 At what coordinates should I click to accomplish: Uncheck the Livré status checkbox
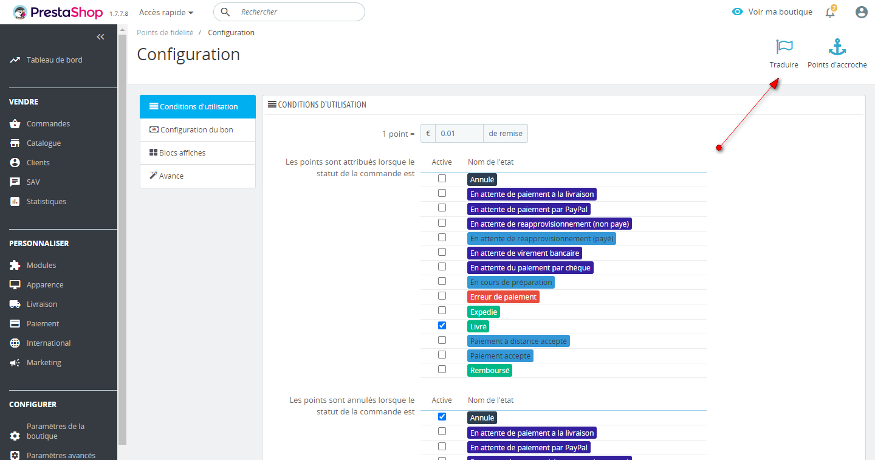pyautogui.click(x=442, y=325)
